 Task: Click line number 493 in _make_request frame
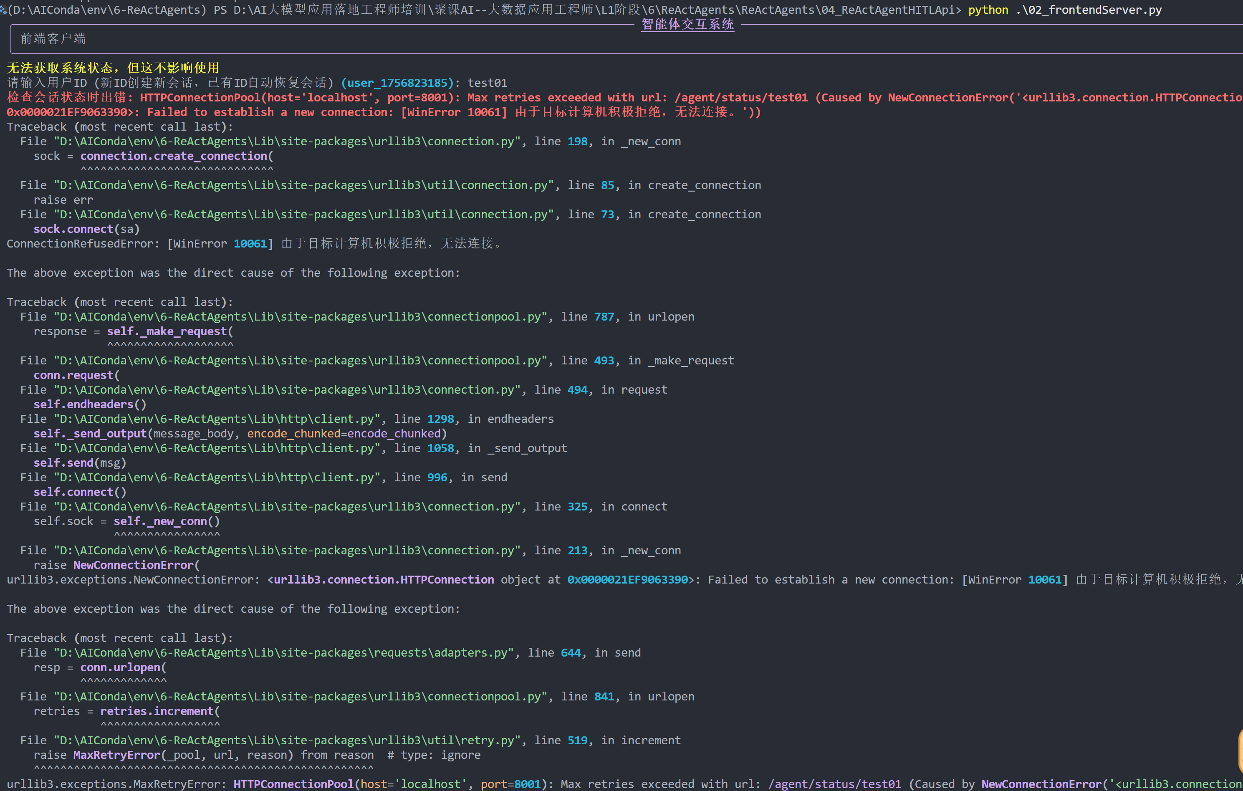(x=604, y=361)
